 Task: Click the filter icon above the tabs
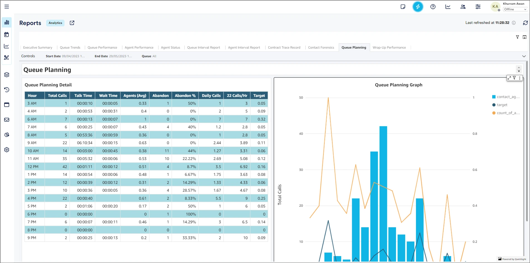tap(517, 37)
